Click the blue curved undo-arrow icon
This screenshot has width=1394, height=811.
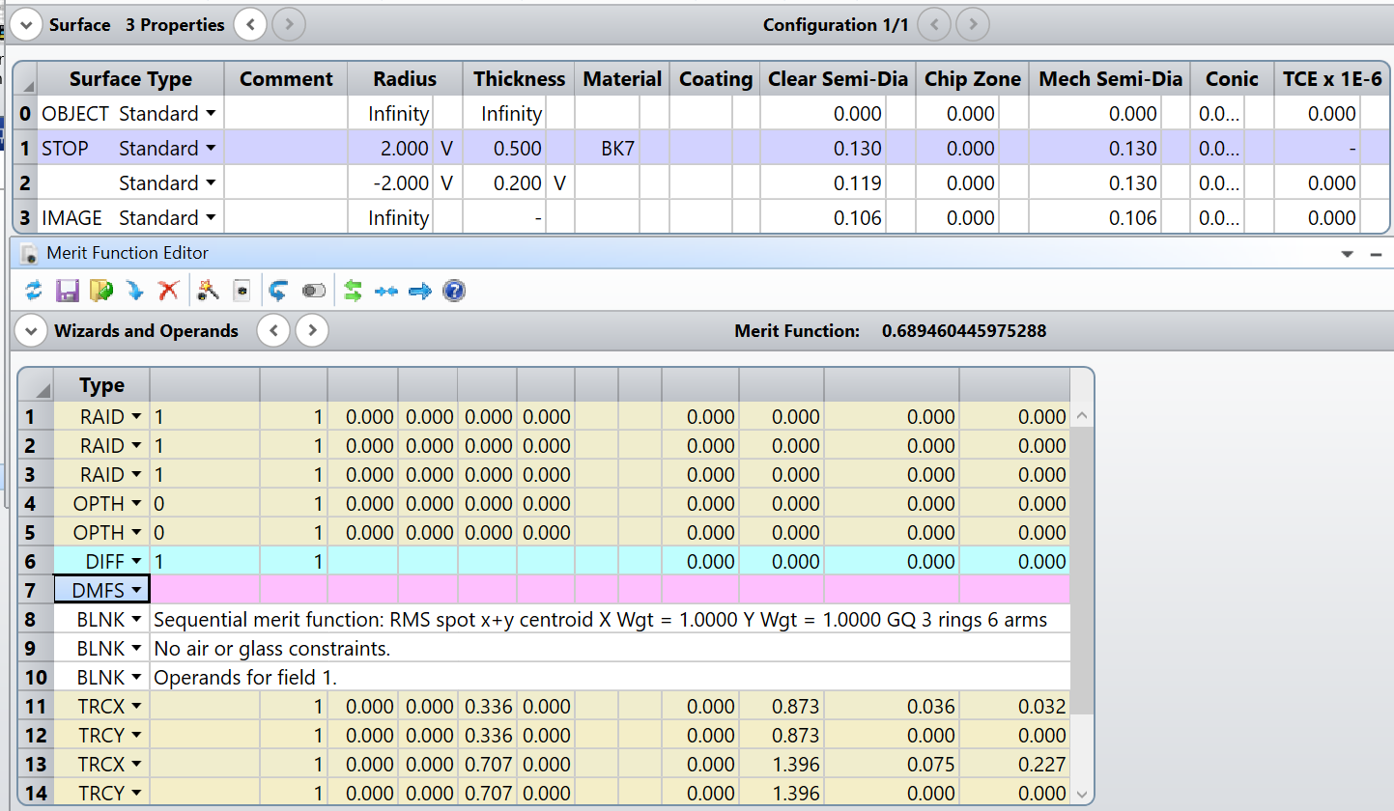coord(279,291)
